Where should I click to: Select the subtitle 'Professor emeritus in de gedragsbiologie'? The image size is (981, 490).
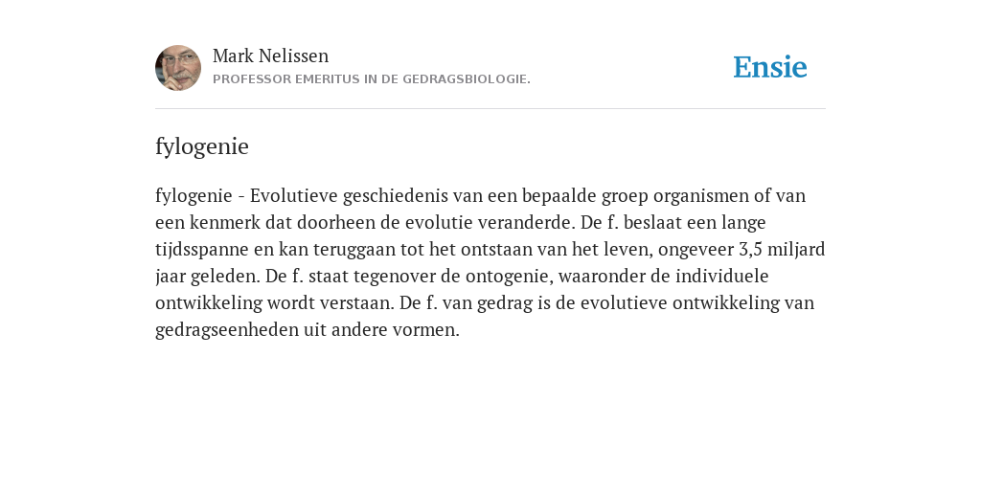372,79
